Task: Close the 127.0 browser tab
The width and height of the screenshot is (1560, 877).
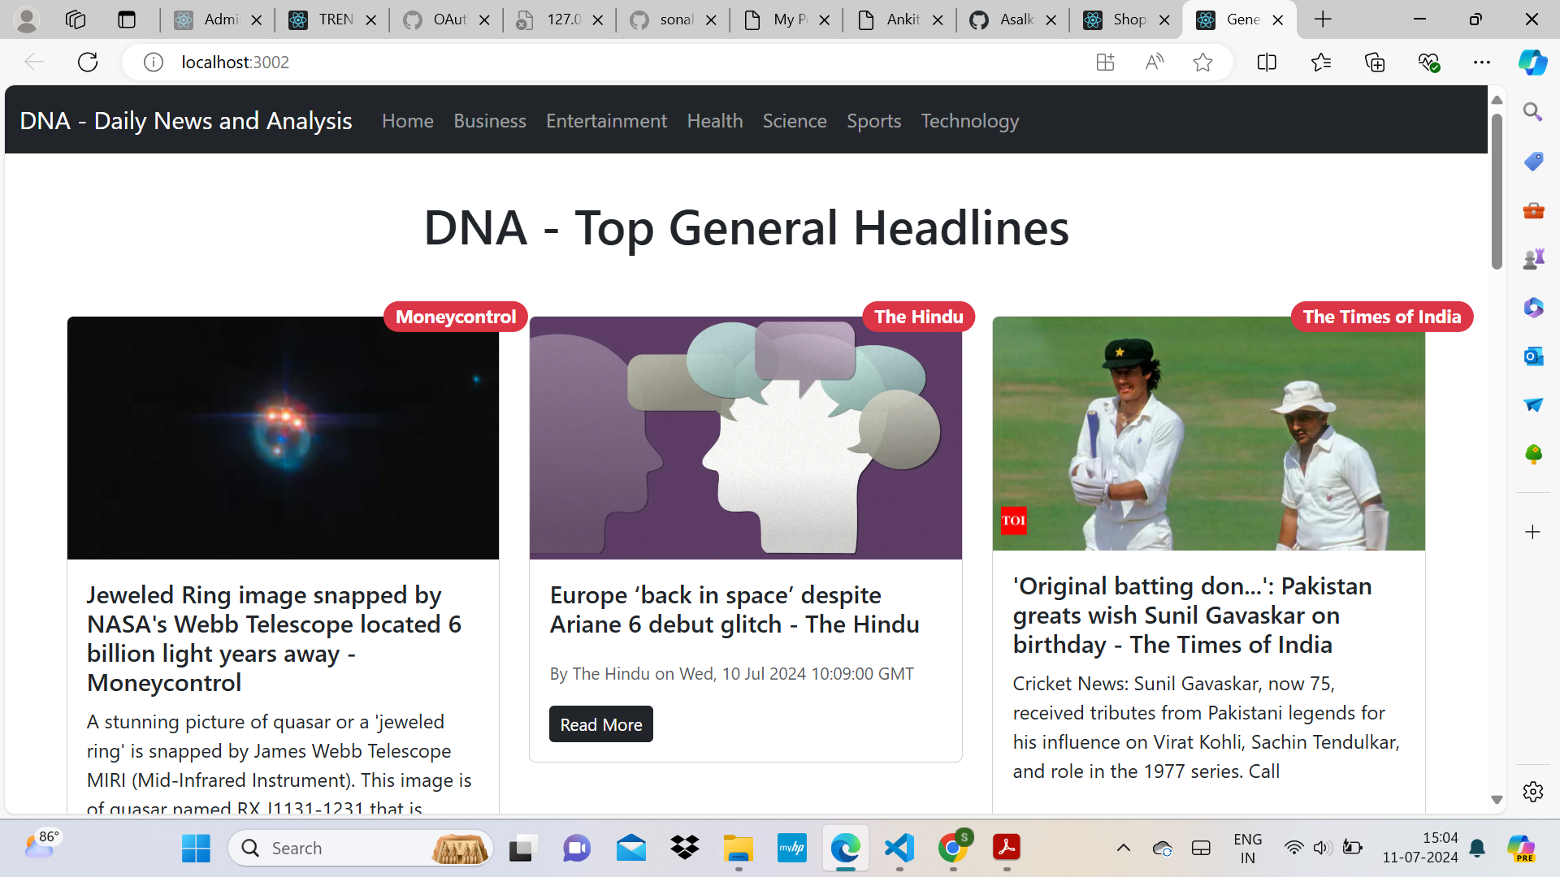Action: [x=598, y=20]
